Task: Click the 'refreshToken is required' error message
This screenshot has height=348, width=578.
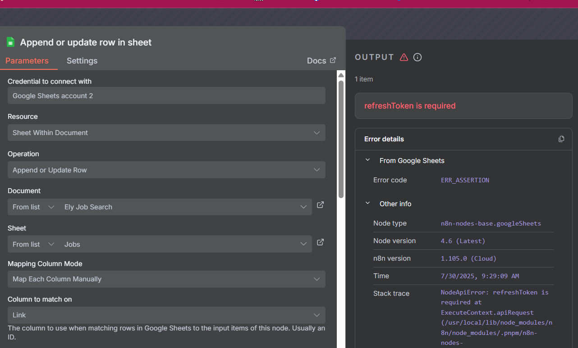Action: [410, 106]
